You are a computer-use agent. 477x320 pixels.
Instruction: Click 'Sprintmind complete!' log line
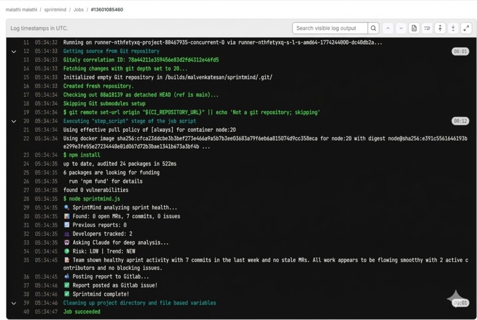coord(96,294)
